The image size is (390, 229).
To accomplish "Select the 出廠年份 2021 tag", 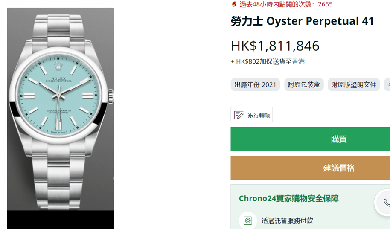I will click(x=255, y=84).
